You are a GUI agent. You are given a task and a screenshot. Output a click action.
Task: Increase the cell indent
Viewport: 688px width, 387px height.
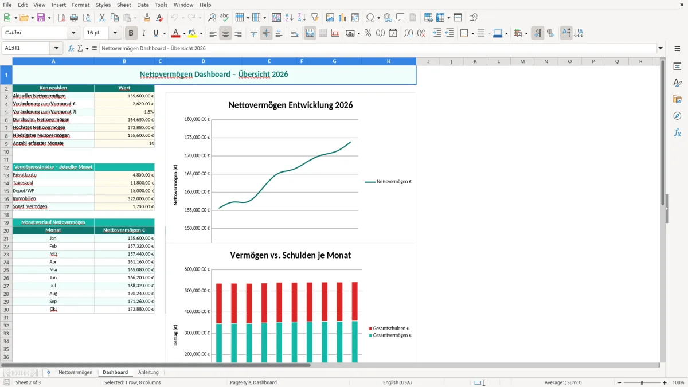[437, 33]
